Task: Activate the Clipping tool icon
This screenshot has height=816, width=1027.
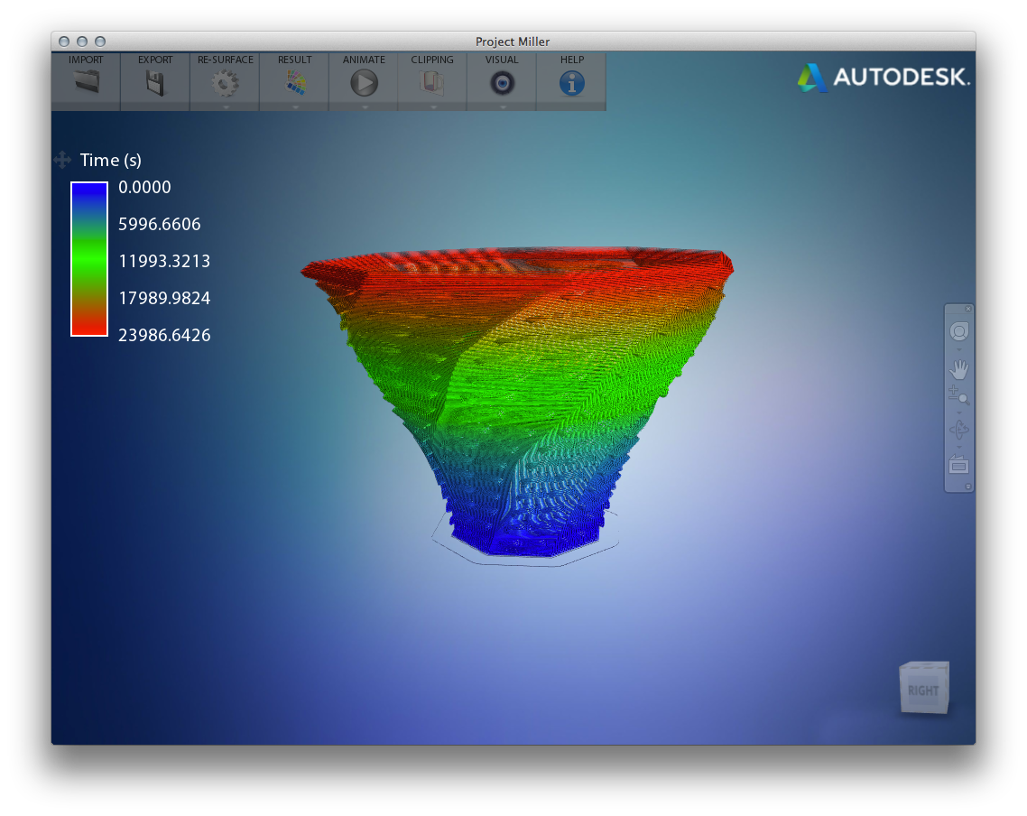Action: (x=432, y=83)
